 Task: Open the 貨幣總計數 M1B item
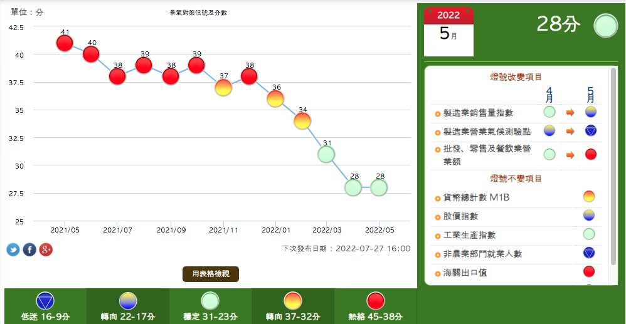pyautogui.click(x=477, y=197)
